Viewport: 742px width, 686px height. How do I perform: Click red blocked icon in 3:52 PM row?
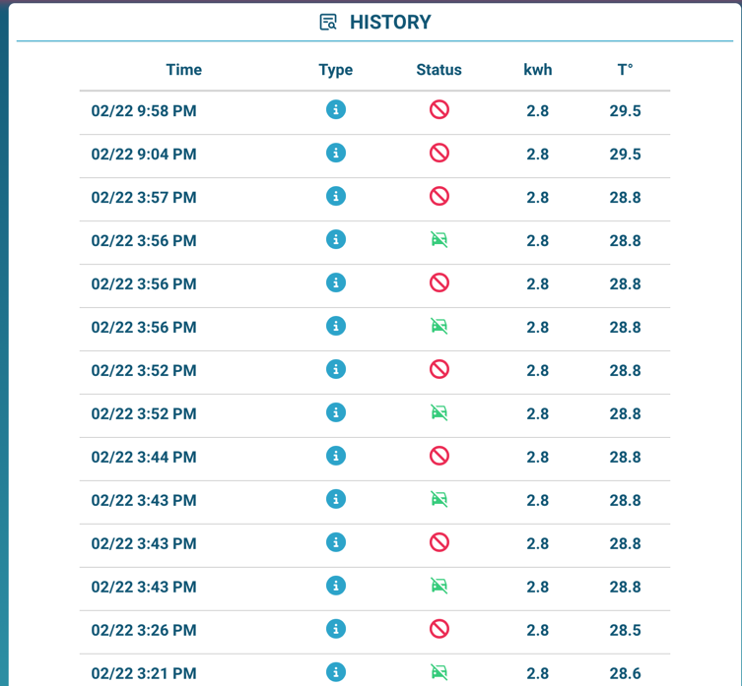(x=439, y=369)
